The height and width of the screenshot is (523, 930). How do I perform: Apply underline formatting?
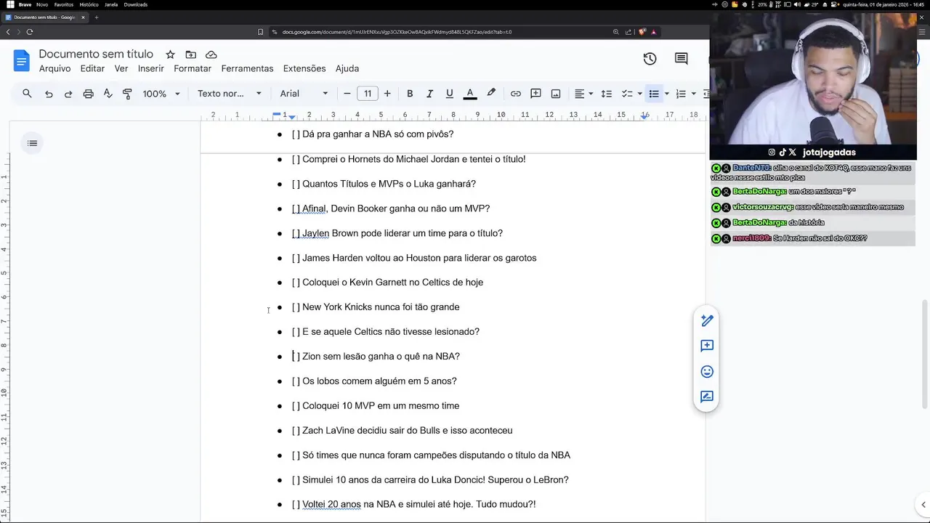(449, 94)
